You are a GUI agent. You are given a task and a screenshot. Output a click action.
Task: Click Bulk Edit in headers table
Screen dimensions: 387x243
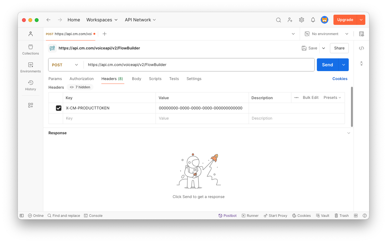click(310, 98)
